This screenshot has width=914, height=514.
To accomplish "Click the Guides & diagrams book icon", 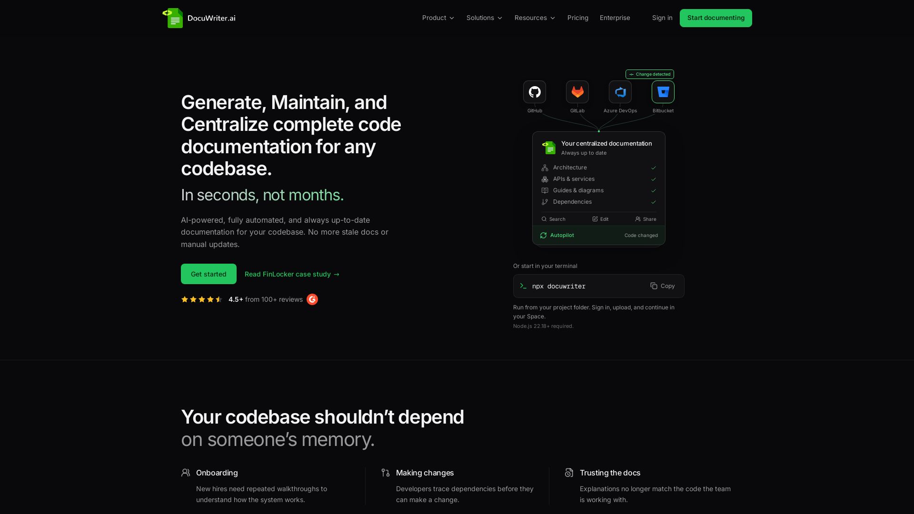I will point(545,190).
